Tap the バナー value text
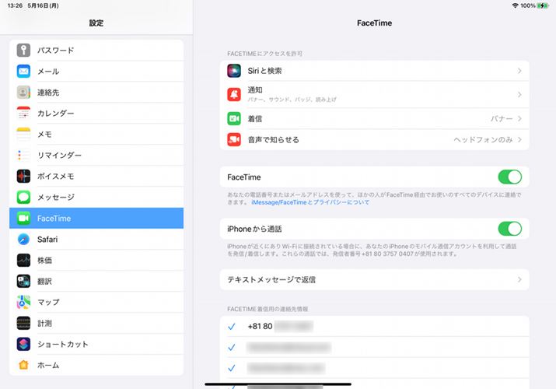This screenshot has width=556, height=389. click(502, 118)
